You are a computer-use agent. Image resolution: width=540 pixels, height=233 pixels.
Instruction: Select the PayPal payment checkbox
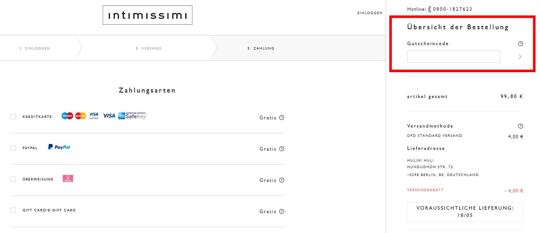point(13,148)
